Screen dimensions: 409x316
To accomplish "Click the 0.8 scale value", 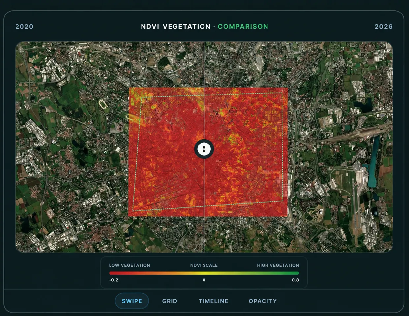I will 295,280.
